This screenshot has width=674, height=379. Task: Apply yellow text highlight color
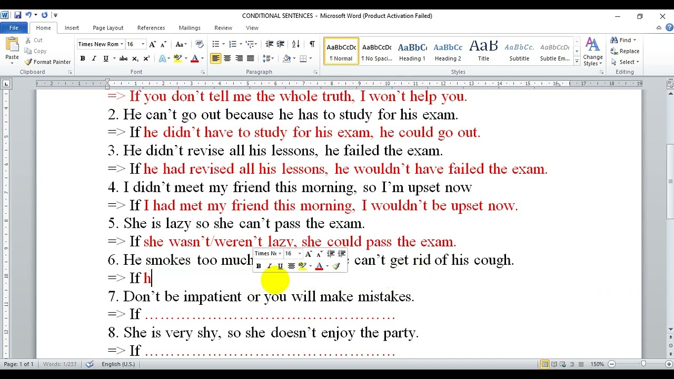(x=178, y=58)
